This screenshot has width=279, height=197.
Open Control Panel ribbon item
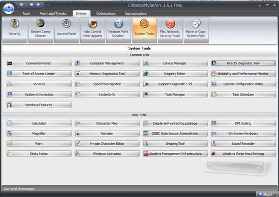[x=66, y=30]
